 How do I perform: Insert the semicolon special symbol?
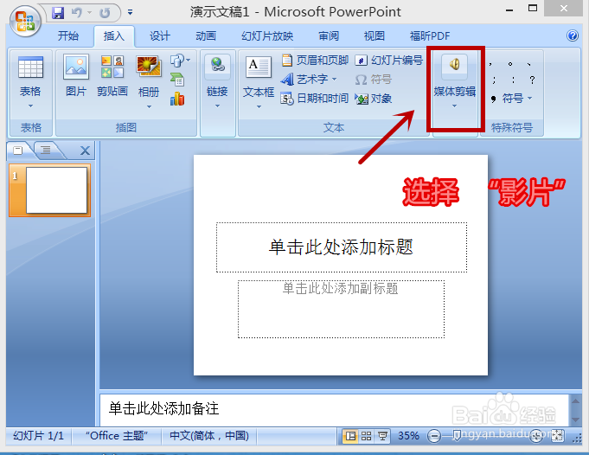pyautogui.click(x=494, y=80)
